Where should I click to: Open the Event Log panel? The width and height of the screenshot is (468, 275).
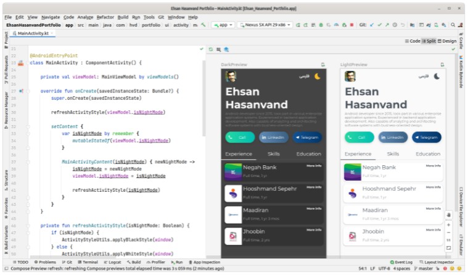click(x=401, y=262)
